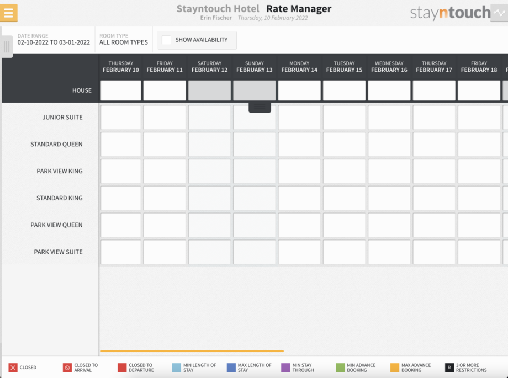Open Park View Suite cell for Thursday February 10
This screenshot has height=378, width=508.
pyautogui.click(x=121, y=252)
